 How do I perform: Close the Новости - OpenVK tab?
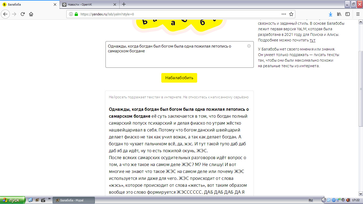coord(115,5)
